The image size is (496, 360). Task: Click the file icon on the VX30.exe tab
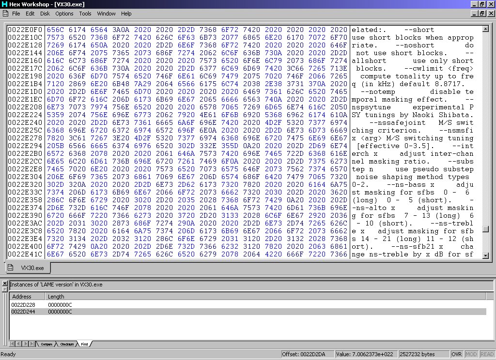point(11,268)
